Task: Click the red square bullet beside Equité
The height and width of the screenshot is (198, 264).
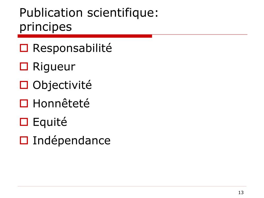Action: pos(24,122)
